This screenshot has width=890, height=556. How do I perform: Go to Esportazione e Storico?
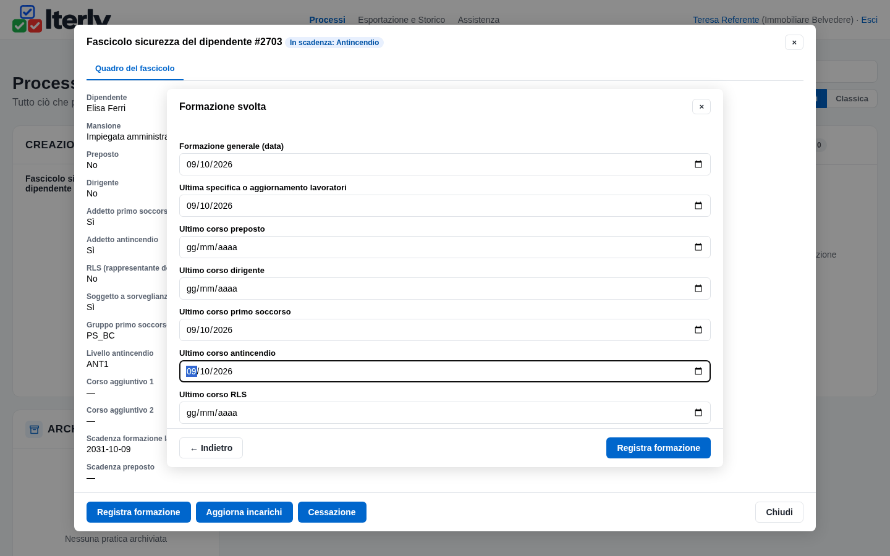tap(401, 20)
